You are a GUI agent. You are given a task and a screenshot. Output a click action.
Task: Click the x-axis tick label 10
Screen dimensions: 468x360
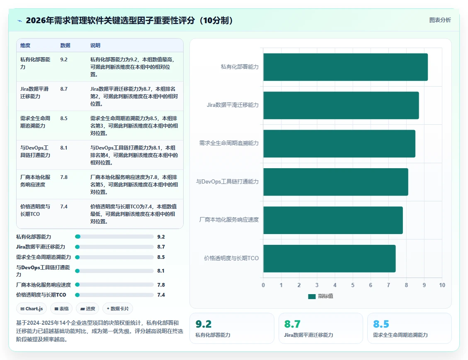point(442,285)
